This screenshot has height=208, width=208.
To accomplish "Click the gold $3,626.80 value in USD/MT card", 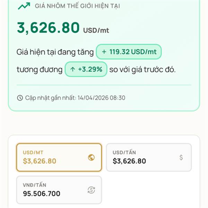I will pyautogui.click(x=40, y=161).
